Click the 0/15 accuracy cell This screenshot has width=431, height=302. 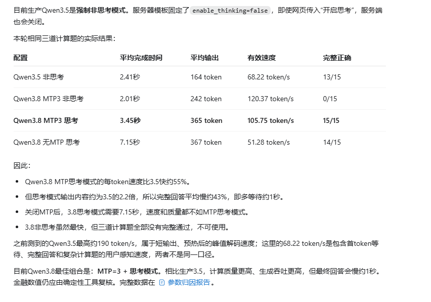coord(330,99)
